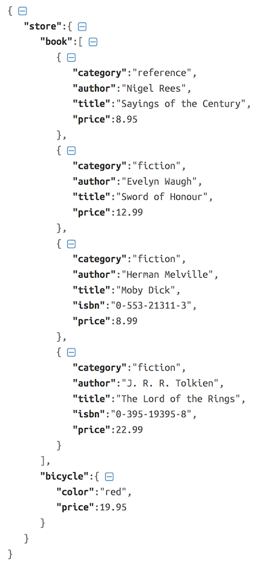Collapse the "book" array
This screenshot has width=271, height=572.
[x=93, y=42]
